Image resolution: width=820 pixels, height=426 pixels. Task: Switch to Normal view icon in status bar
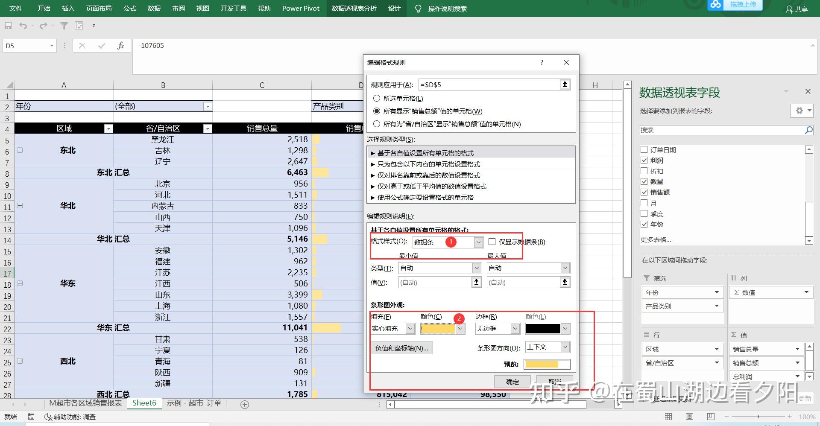click(x=668, y=417)
